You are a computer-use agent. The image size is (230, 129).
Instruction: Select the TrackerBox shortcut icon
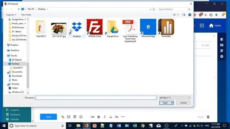click(x=166, y=27)
